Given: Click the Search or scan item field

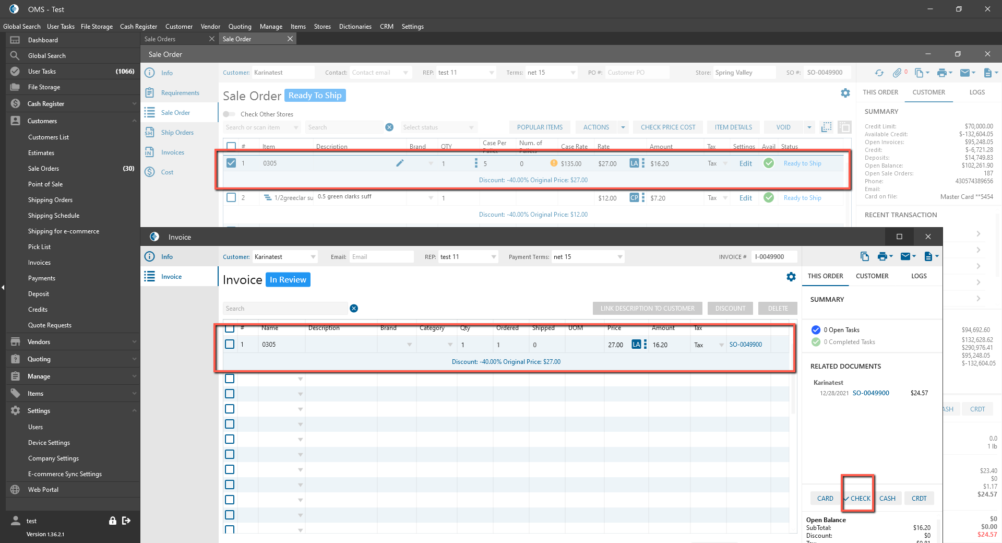Looking at the screenshot, I should 262,127.
